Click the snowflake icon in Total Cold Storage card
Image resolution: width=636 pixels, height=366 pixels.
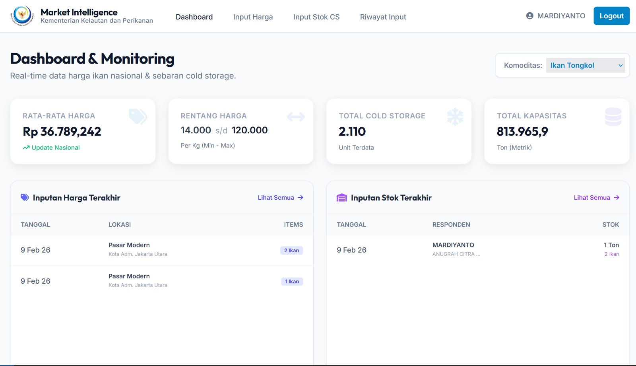pyautogui.click(x=455, y=117)
